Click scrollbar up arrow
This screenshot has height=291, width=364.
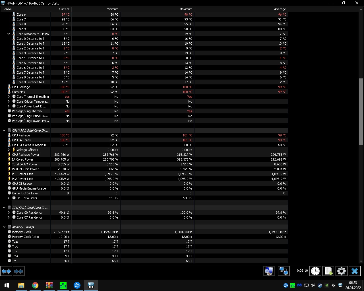361,9
